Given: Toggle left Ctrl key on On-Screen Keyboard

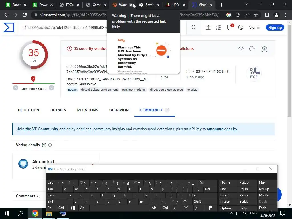Looking at the screenshot, I should click(x=63, y=208).
